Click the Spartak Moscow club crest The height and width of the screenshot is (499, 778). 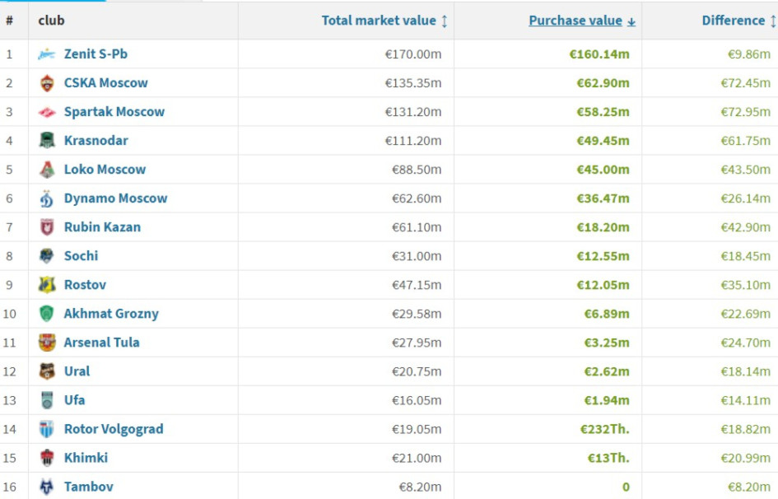(47, 112)
